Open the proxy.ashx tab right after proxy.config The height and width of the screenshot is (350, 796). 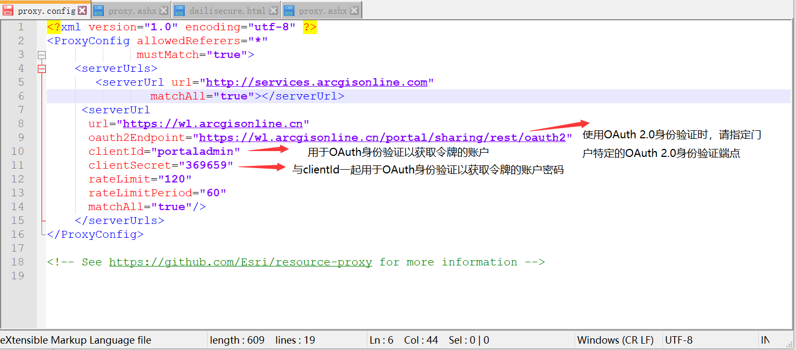(x=130, y=10)
